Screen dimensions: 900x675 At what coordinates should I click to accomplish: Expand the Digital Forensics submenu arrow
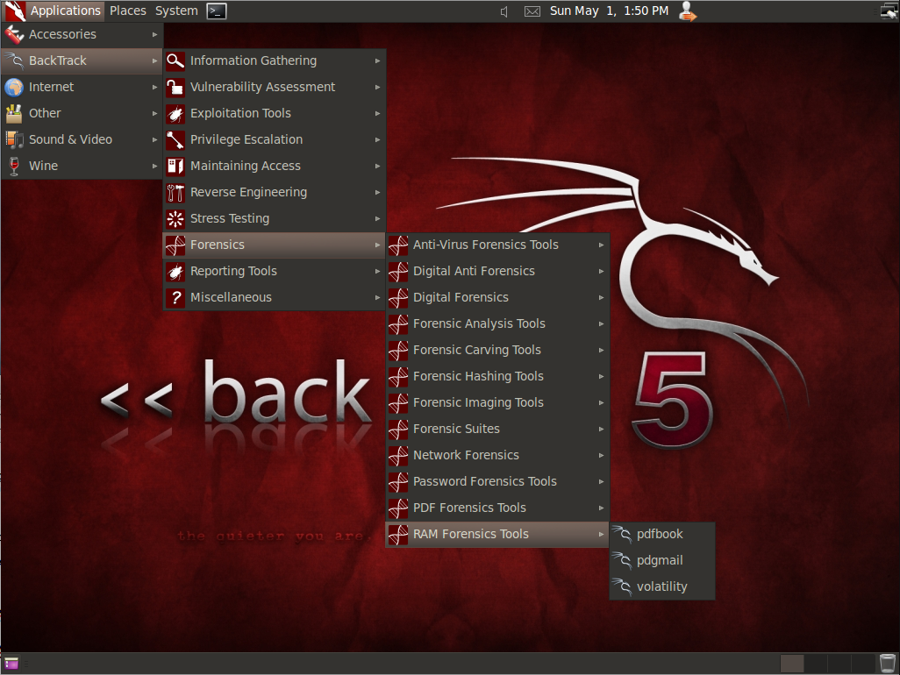[x=601, y=297]
